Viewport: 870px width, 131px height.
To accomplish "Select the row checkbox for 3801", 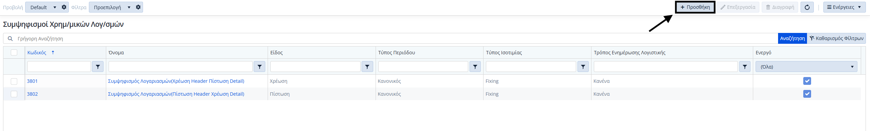I will (14, 81).
